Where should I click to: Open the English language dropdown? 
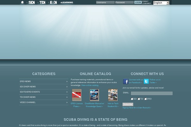(x=161, y=3)
